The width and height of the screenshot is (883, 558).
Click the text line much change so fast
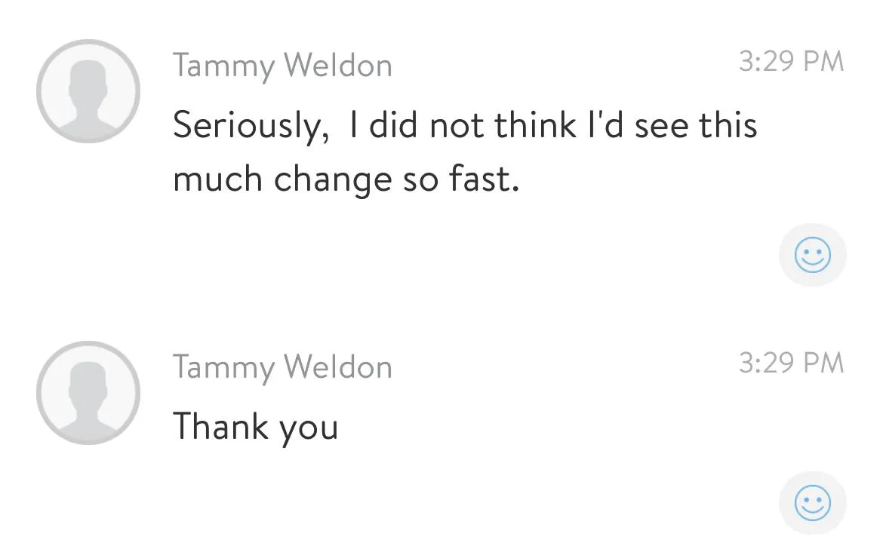346,180
